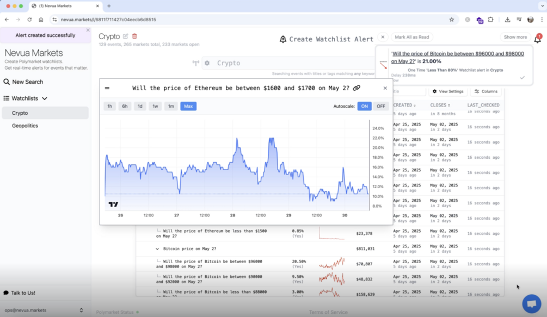The height and width of the screenshot is (317, 547).
Task: Collapse the Bitcoin price on May 2 group
Action: 157,249
